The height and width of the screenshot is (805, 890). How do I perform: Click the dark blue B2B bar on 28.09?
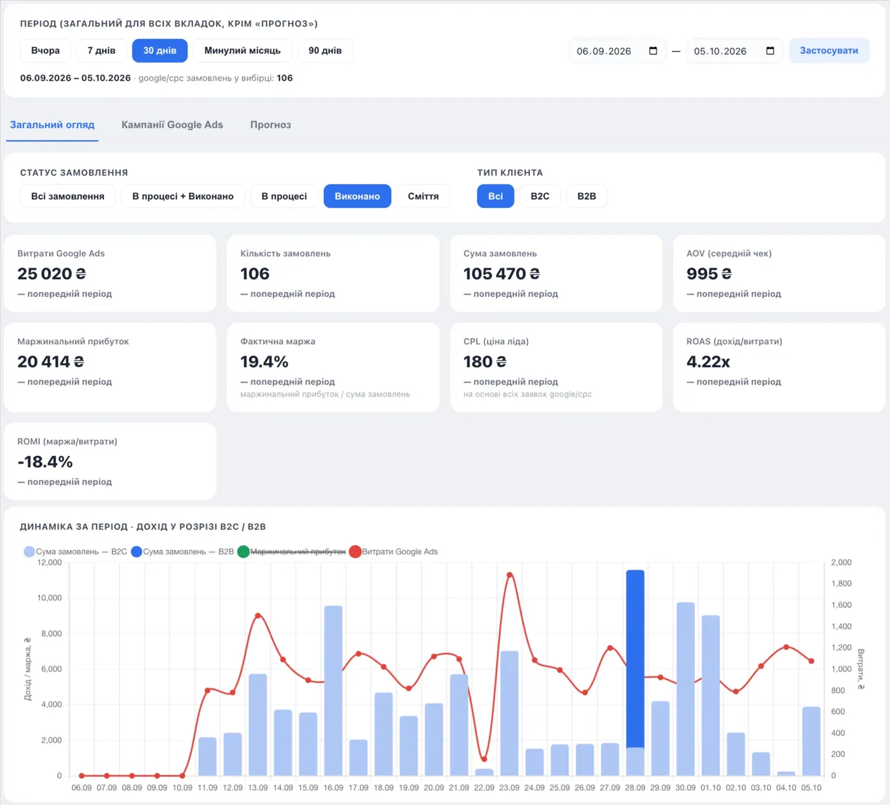click(x=635, y=659)
